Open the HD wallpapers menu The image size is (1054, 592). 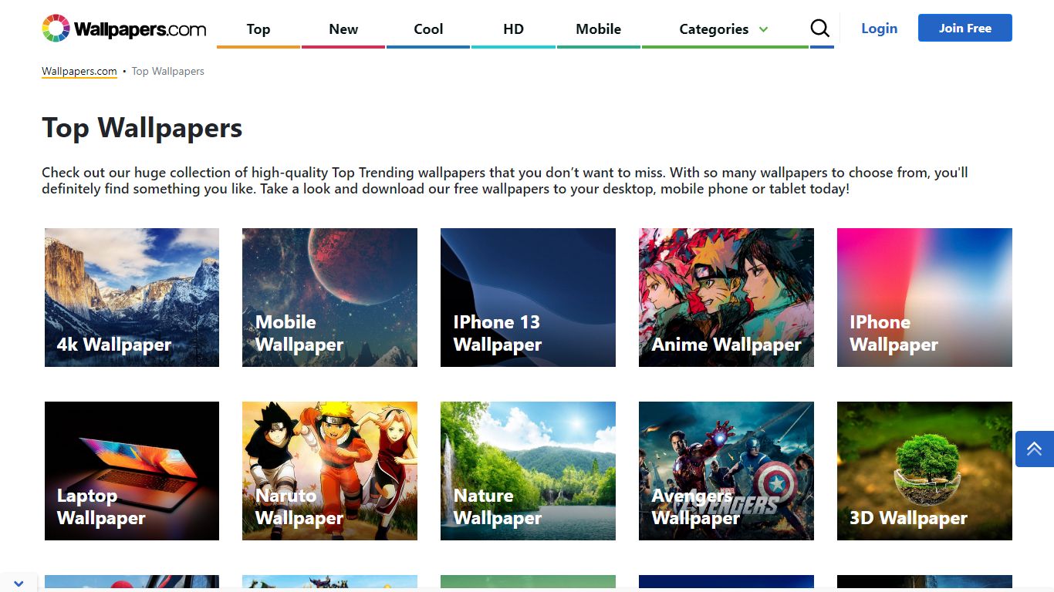[513, 29]
